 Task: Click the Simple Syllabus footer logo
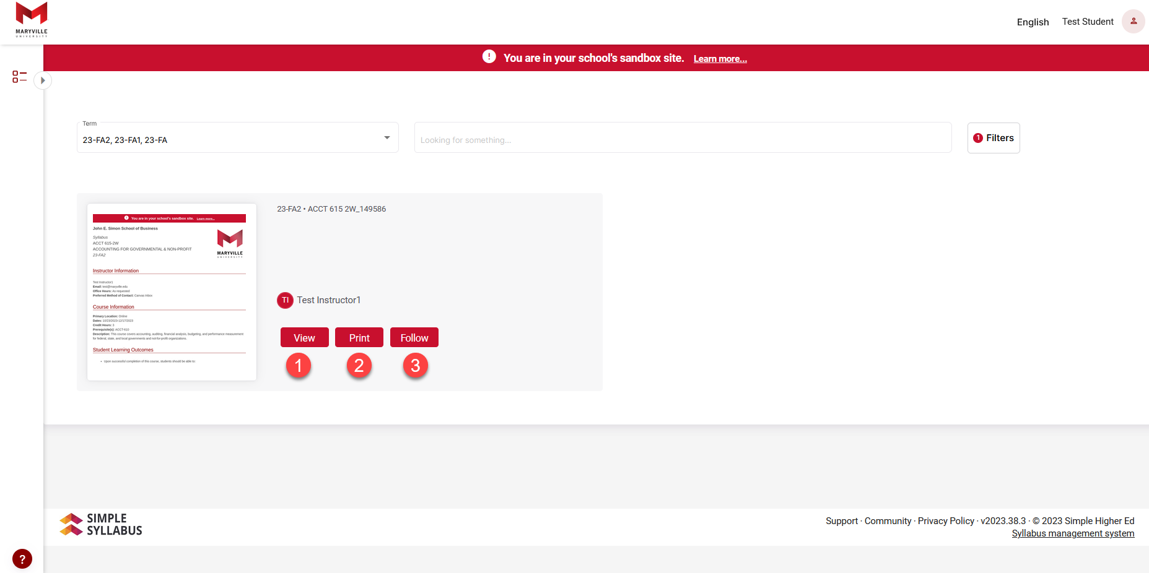point(101,525)
